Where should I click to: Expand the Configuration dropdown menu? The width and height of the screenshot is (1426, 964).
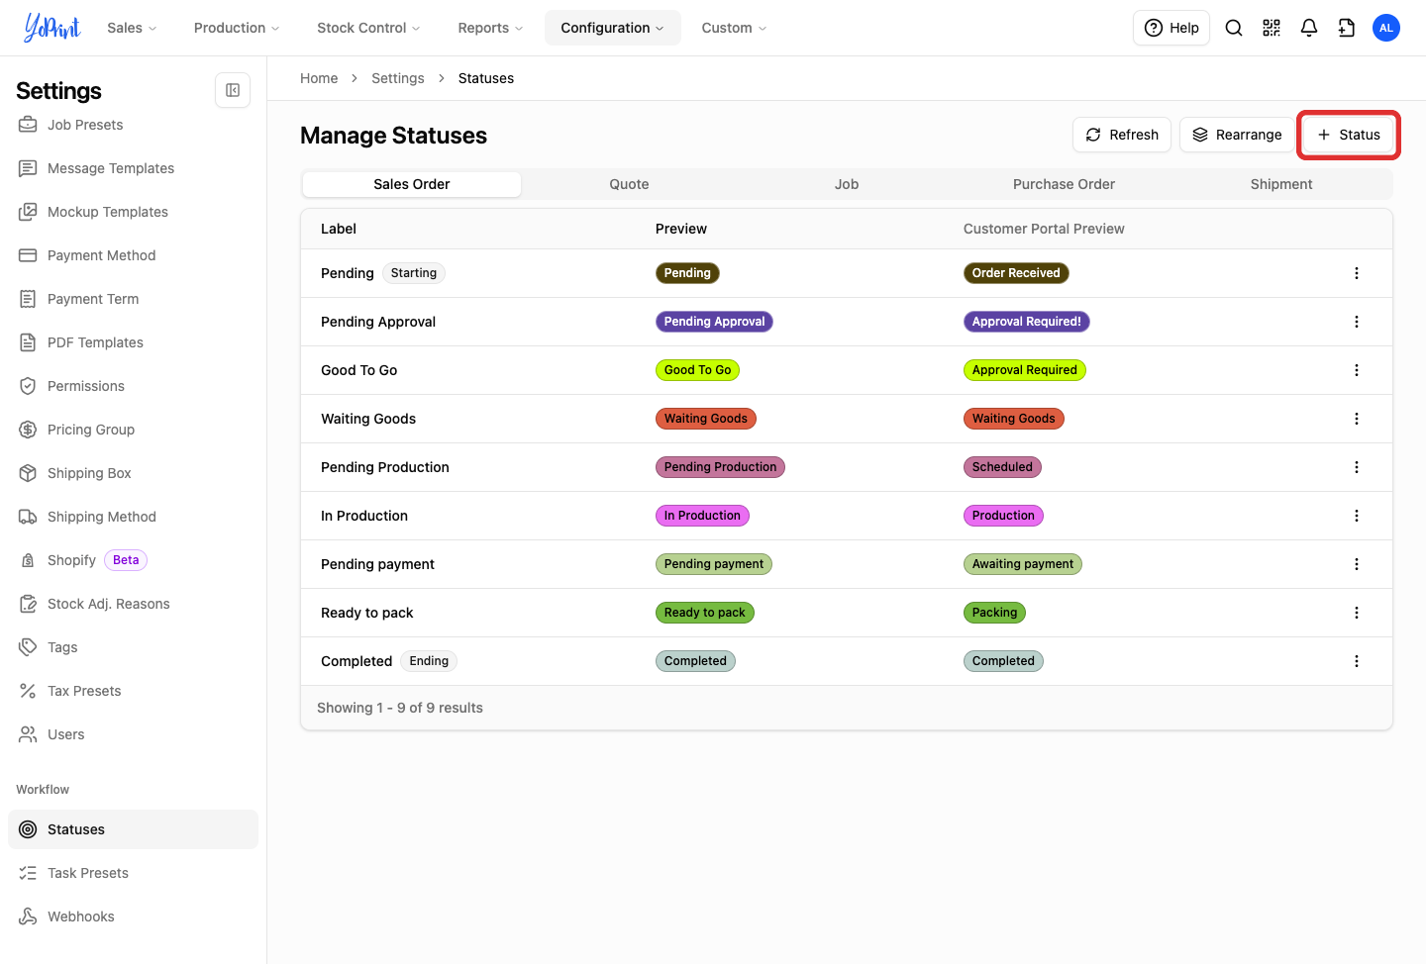coord(612,28)
